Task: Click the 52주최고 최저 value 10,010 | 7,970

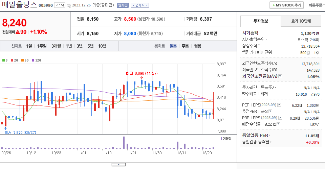Action: pos(307,94)
